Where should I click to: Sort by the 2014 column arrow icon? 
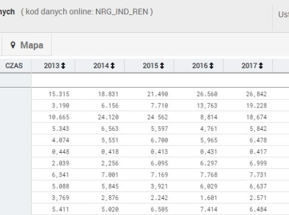coord(113,66)
